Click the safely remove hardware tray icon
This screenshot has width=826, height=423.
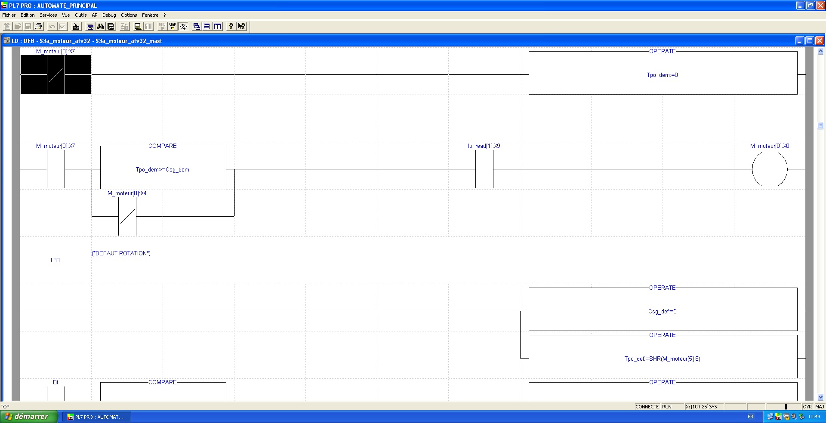801,417
